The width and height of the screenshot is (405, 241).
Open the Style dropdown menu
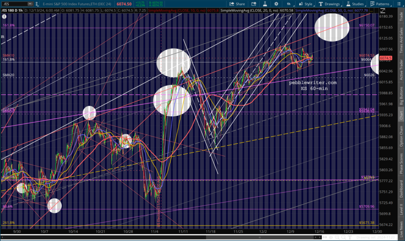click(x=306, y=4)
